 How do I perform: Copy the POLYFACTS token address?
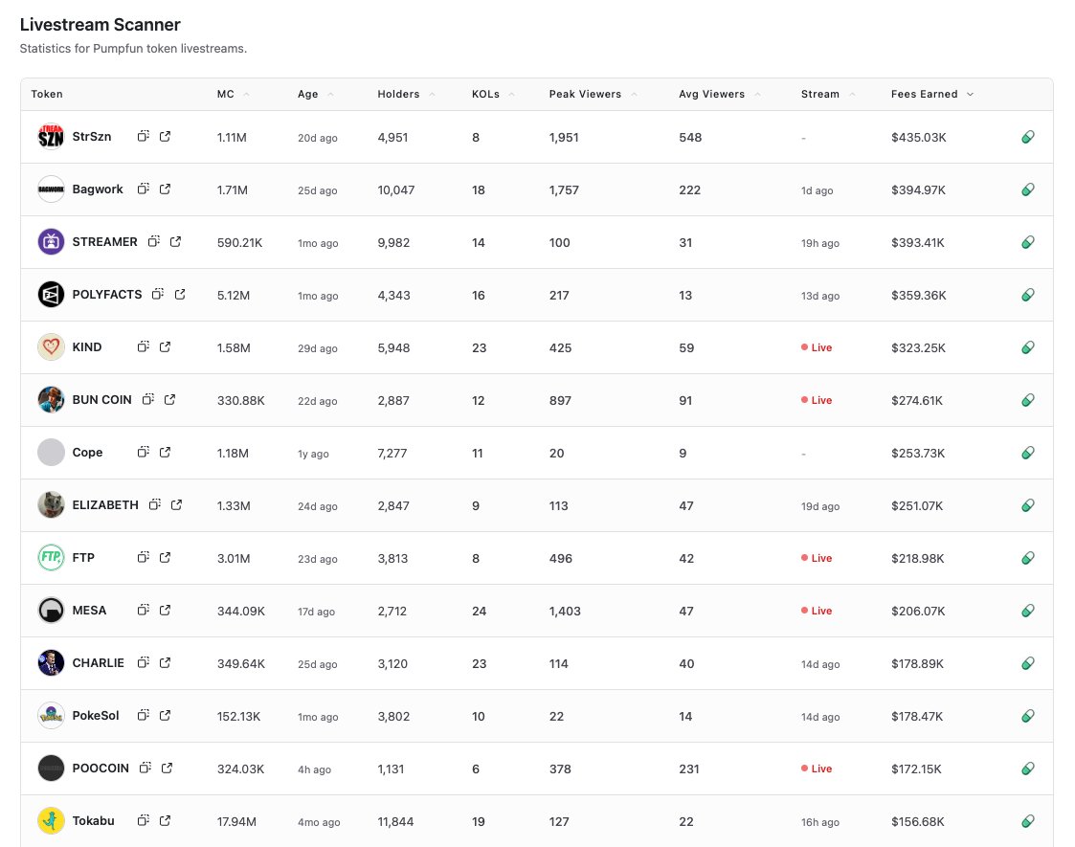[158, 295]
